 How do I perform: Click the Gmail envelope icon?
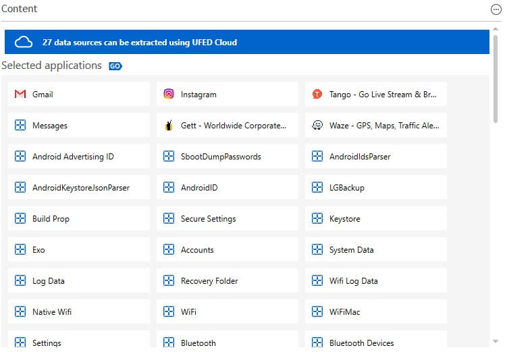[20, 94]
